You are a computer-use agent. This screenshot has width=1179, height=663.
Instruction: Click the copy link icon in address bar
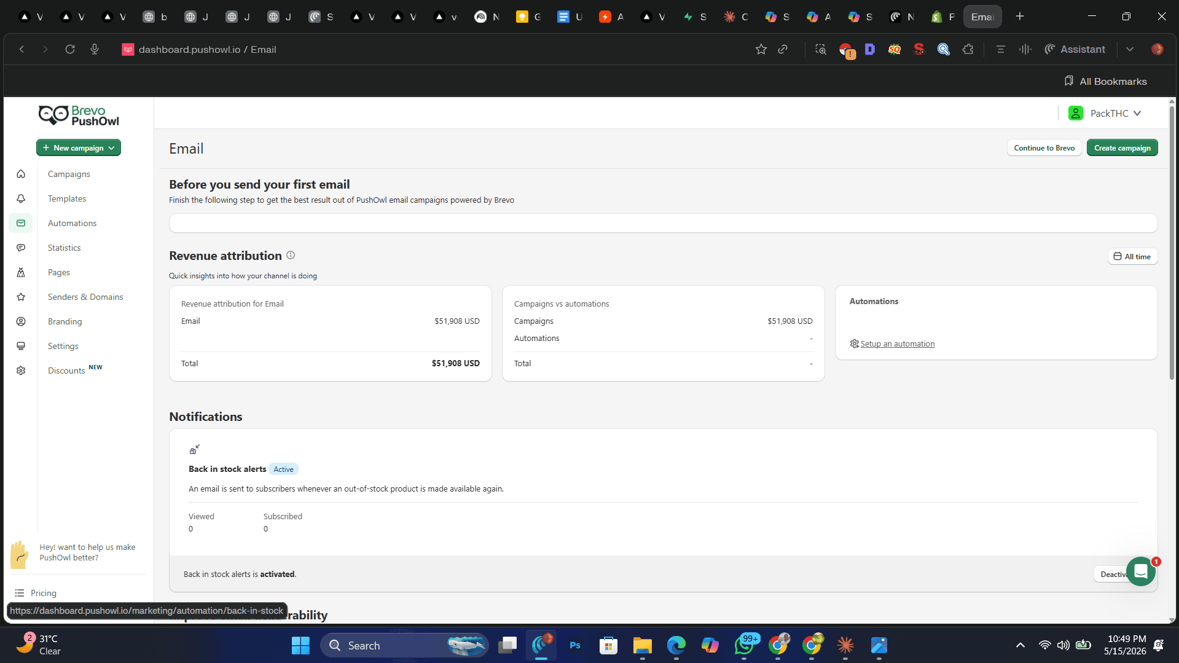click(783, 49)
